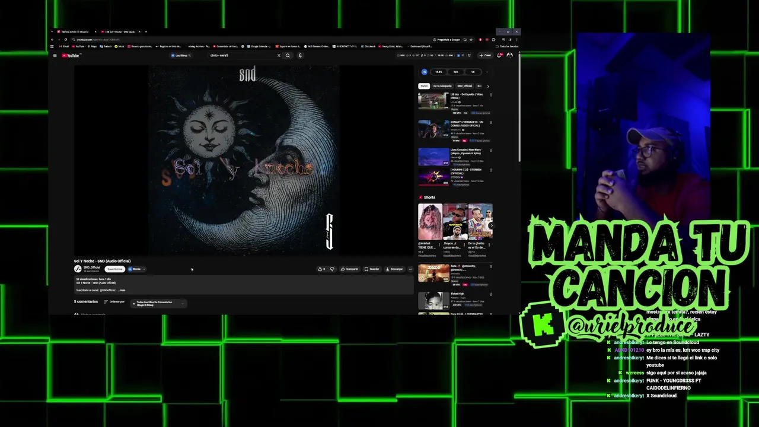
Task: Open Llora Corazón New Wave thumbnail
Action: coord(433,157)
